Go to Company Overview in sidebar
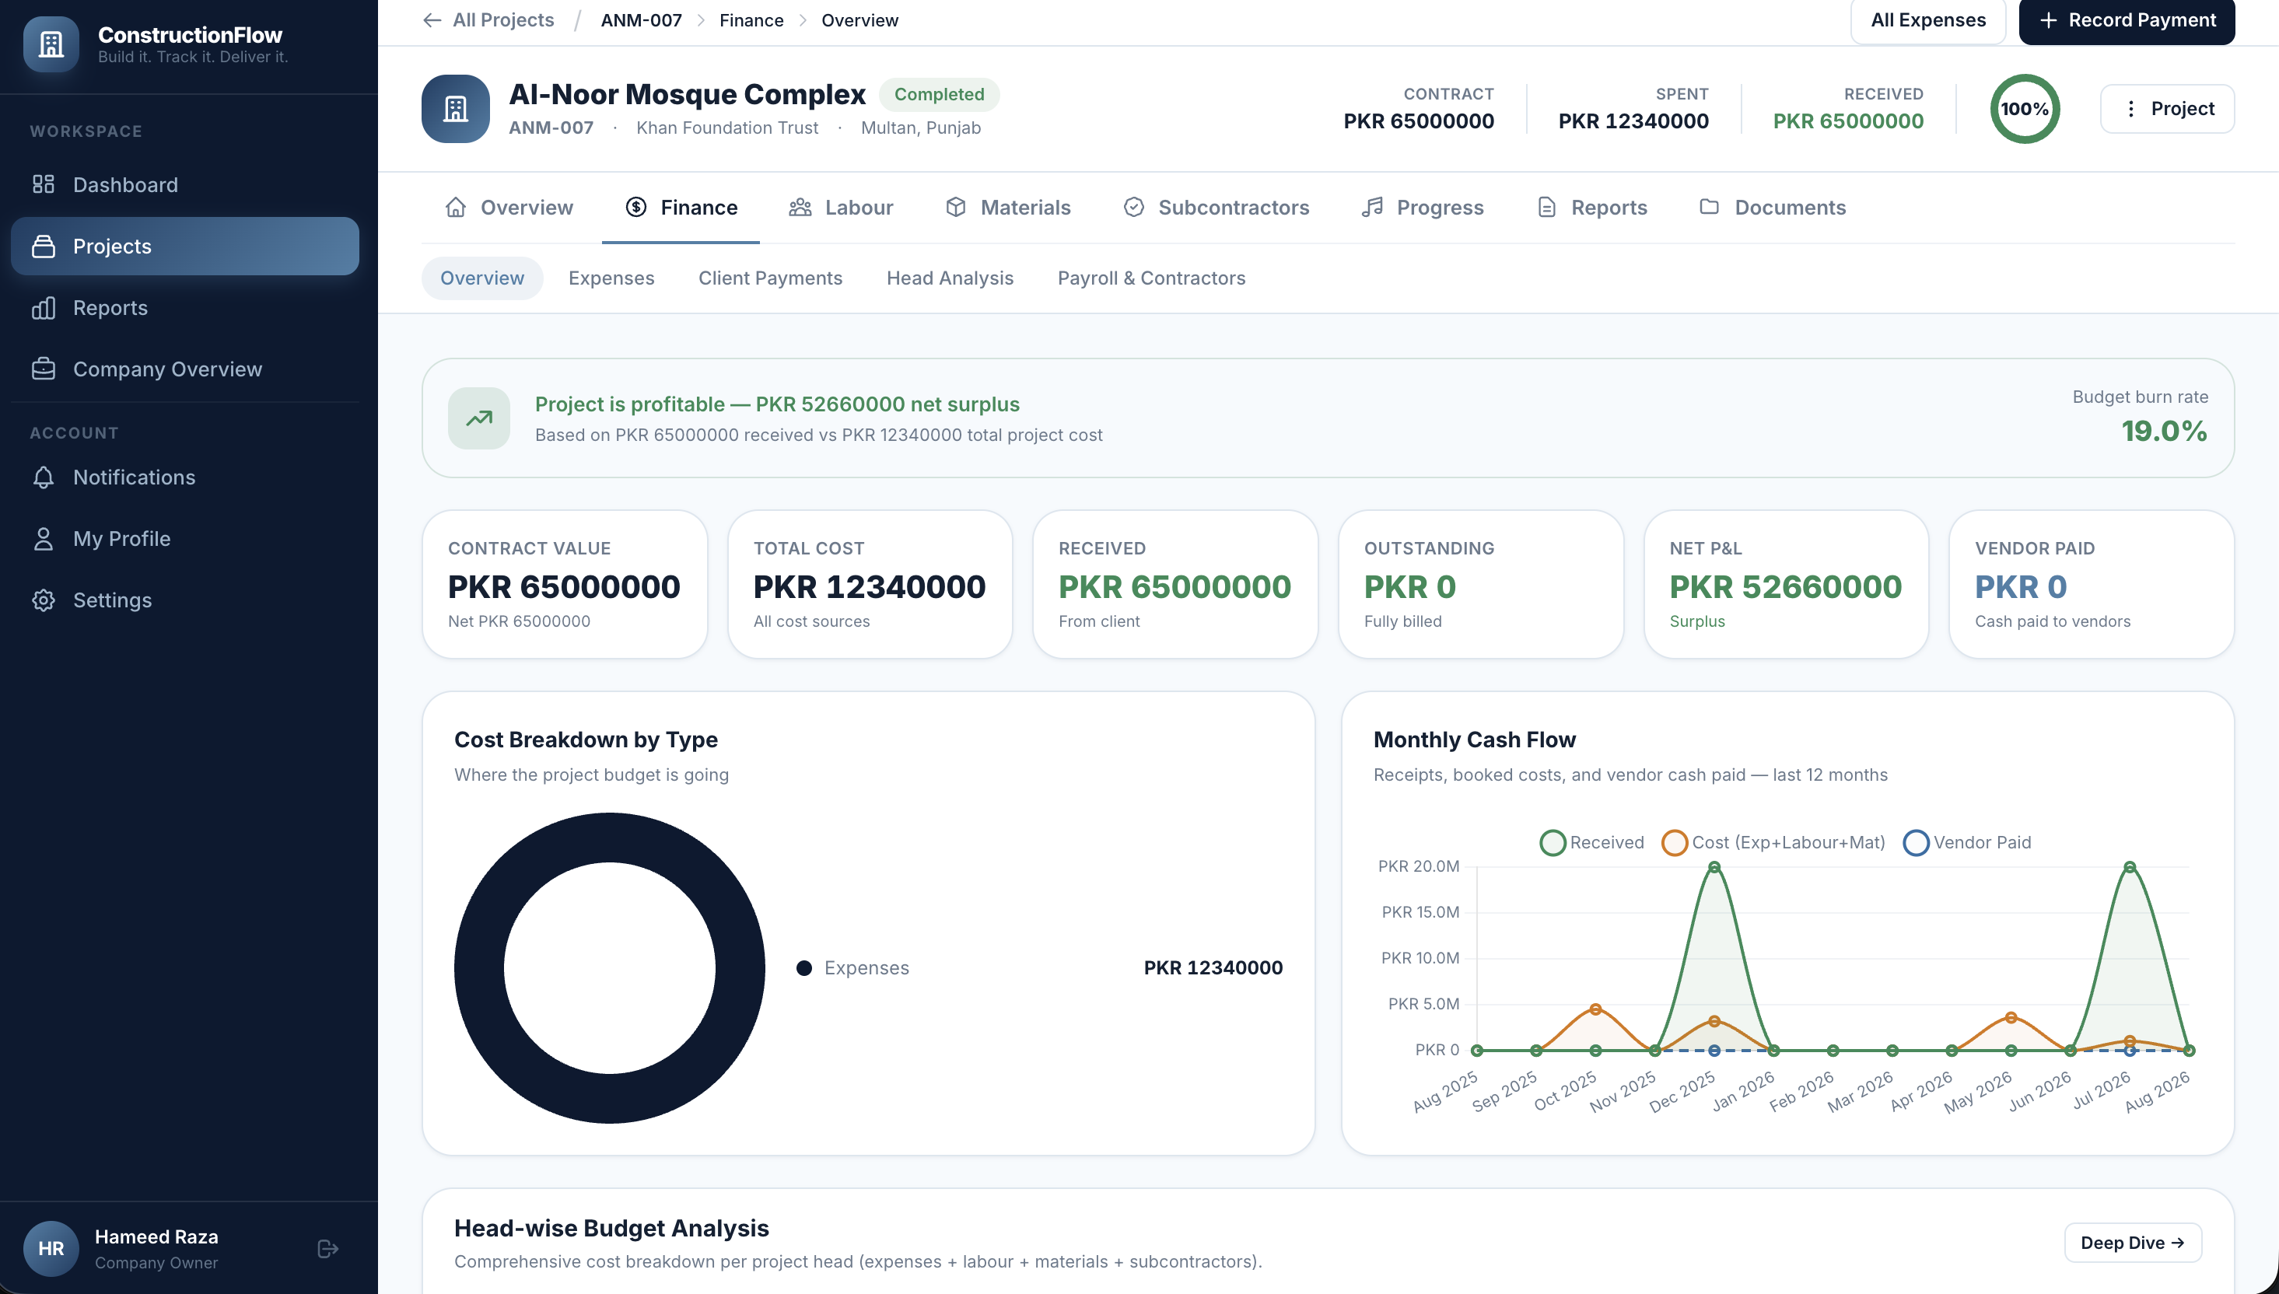 click(x=185, y=369)
